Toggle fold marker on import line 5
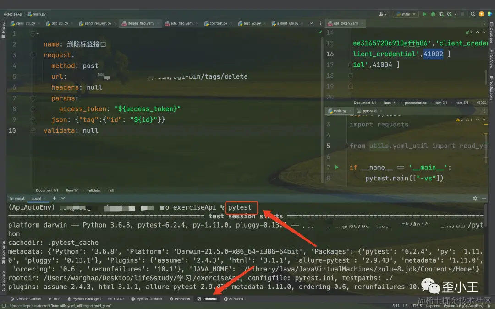Screen dimensions: 495x309 click(x=347, y=146)
